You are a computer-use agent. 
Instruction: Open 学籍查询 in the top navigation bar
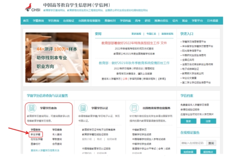pyautogui.click(x=38, y=21)
